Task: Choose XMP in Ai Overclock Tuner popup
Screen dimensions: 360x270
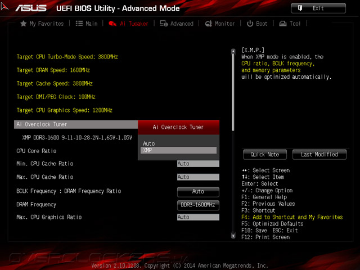Action: click(x=178, y=150)
